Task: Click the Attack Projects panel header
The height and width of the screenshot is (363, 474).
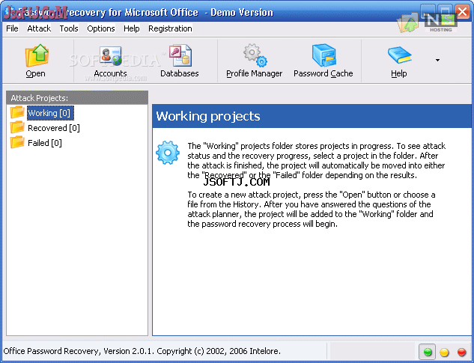Action: (77, 98)
